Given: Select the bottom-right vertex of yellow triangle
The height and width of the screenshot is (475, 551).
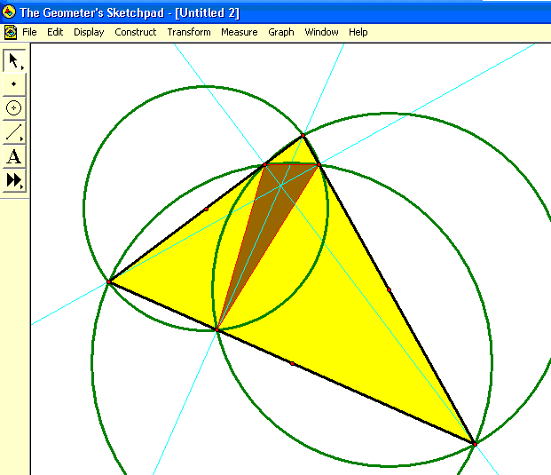Looking at the screenshot, I should coord(474,442).
